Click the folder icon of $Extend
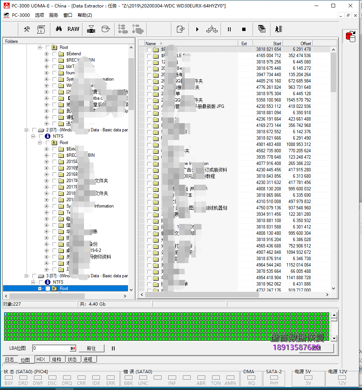 tap(61, 54)
